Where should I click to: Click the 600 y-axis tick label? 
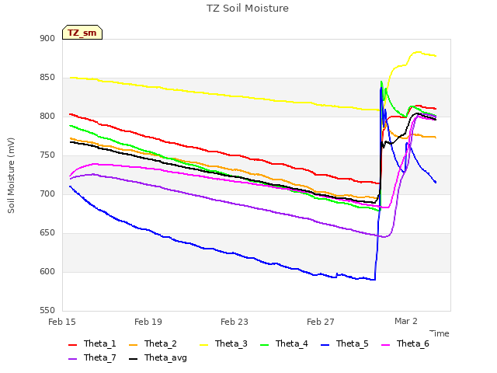[47, 271]
